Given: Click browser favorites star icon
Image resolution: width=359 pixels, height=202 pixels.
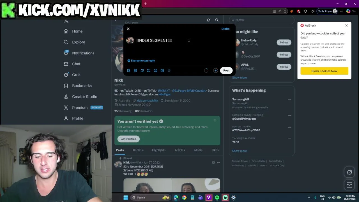Looking at the screenshot, I should pos(285,11).
